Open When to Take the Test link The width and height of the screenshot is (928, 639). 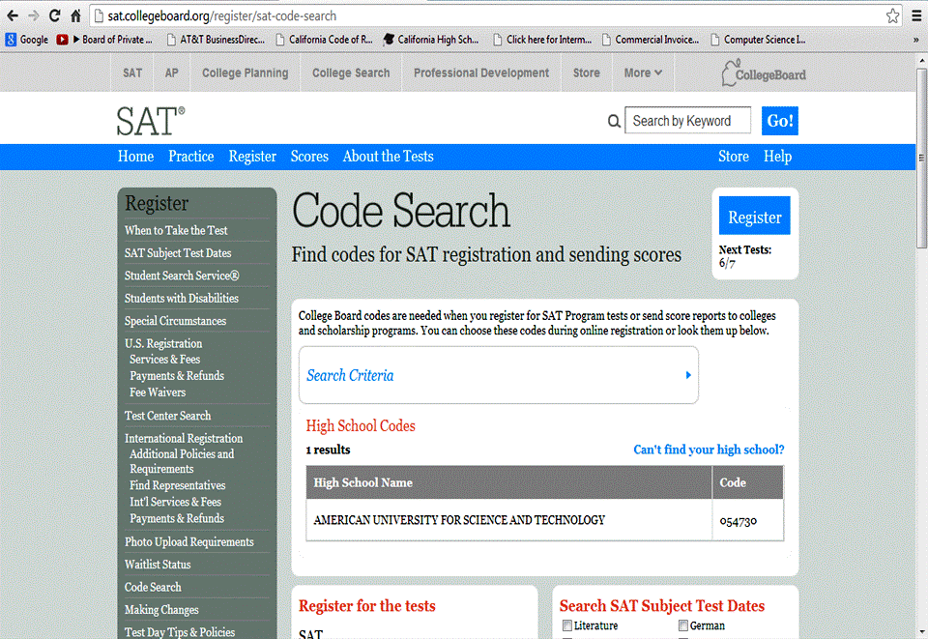pyautogui.click(x=176, y=230)
